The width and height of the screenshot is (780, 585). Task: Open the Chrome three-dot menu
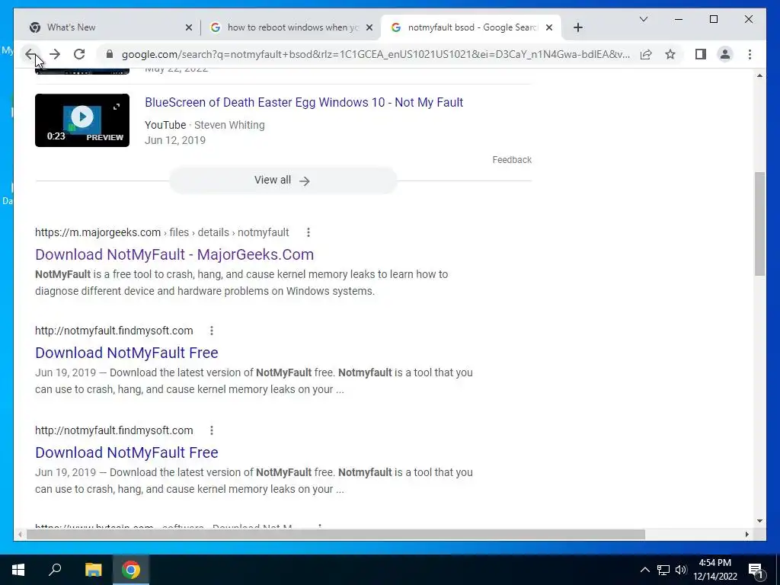coord(750,54)
